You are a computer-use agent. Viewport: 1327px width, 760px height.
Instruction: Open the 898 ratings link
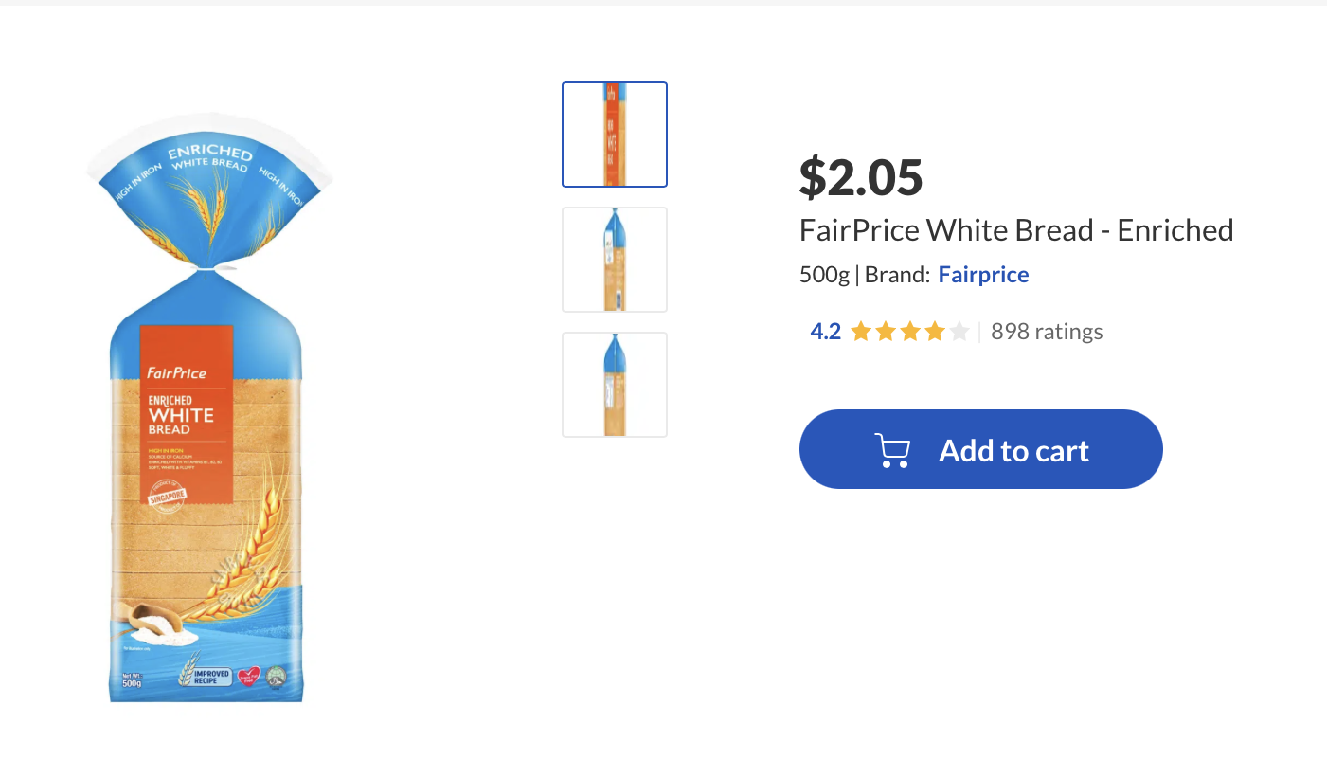click(x=1047, y=332)
